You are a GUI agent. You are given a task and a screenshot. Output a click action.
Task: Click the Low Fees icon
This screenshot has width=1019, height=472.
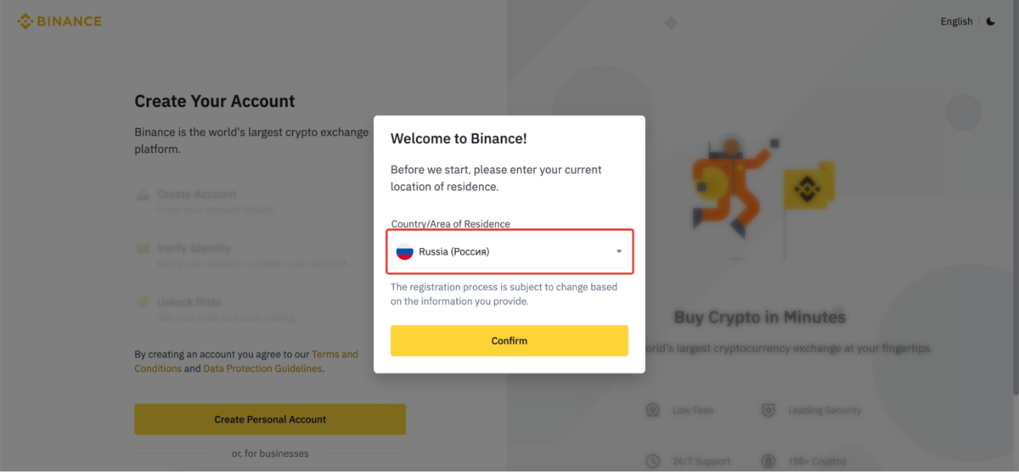pyautogui.click(x=652, y=410)
